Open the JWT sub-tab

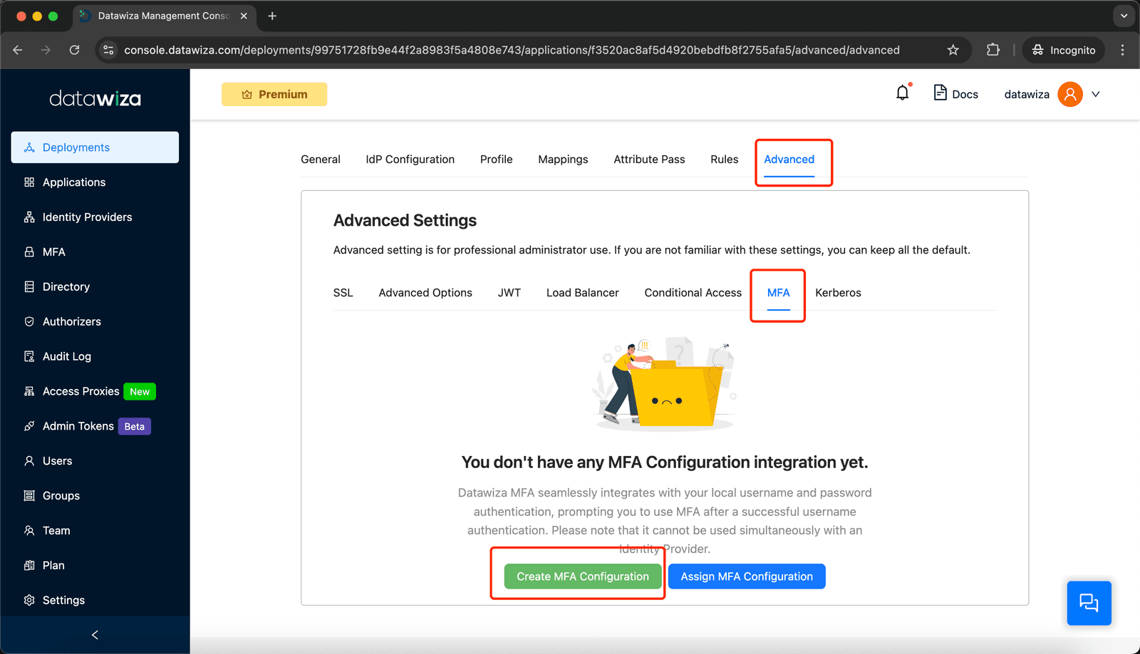(509, 293)
